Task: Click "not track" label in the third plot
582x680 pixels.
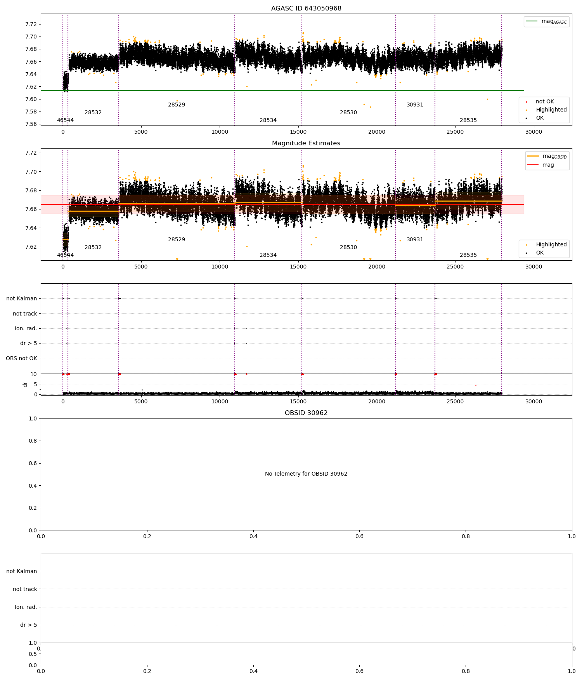Action: [25, 314]
